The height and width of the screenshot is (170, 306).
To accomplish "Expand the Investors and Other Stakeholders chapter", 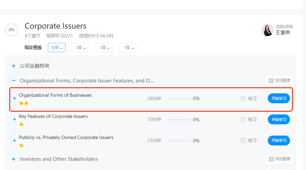I will [14, 159].
